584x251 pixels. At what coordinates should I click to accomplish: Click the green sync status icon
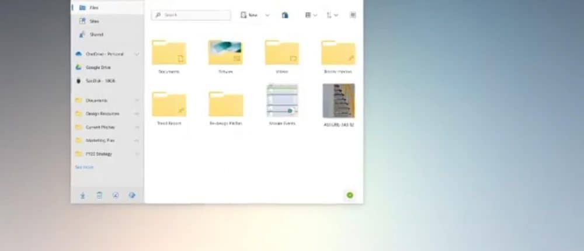click(x=350, y=195)
